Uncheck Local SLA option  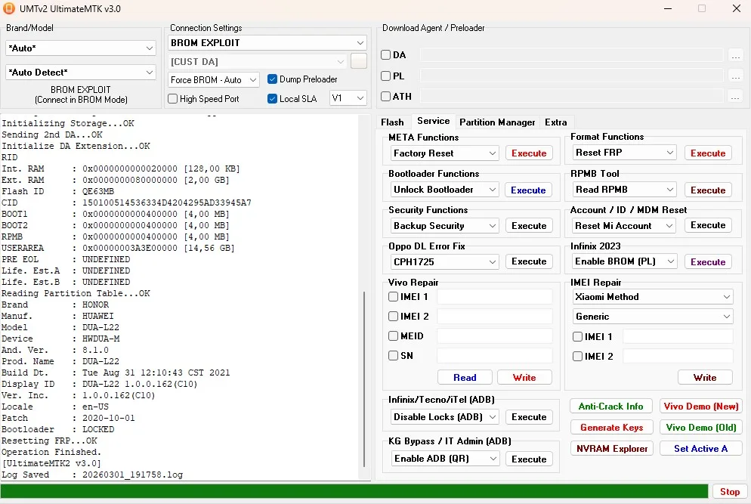[x=272, y=99]
